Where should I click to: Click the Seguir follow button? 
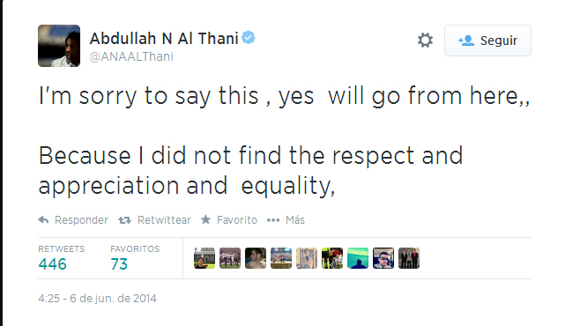487,41
